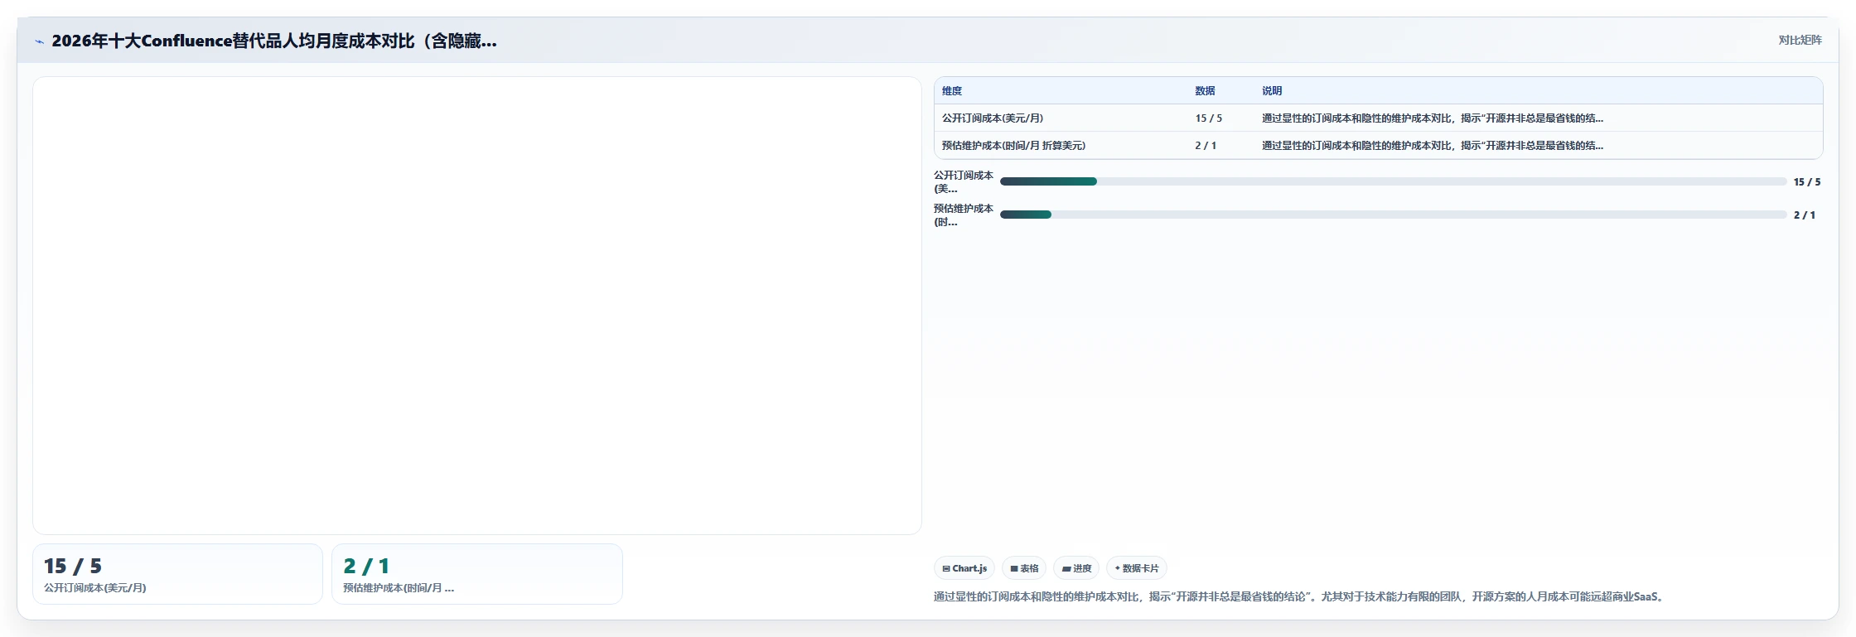The width and height of the screenshot is (1856, 637).
Task: Open the 15 / 5 公开订阅成本 data card
Action: (x=177, y=574)
